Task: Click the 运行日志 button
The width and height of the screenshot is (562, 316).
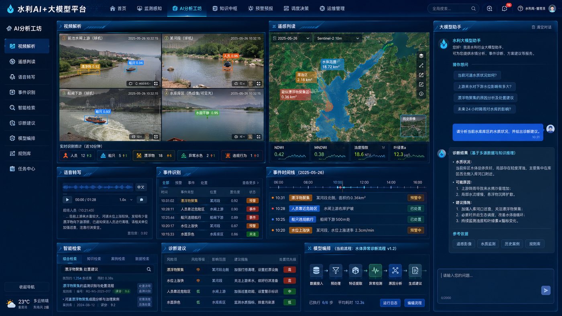Action: click(390, 303)
